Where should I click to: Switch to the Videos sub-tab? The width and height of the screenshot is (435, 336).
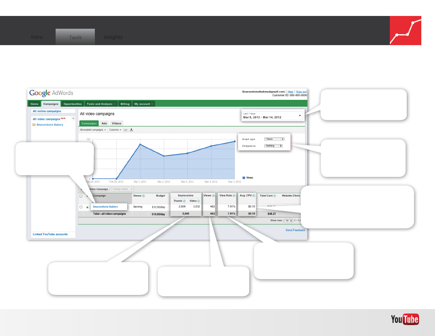pos(117,123)
